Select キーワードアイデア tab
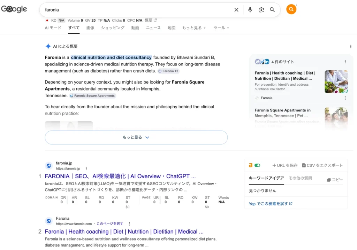Image resolution: width=357 pixels, height=250 pixels. click(266, 178)
